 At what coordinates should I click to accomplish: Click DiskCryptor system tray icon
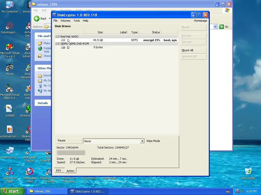[238, 191]
